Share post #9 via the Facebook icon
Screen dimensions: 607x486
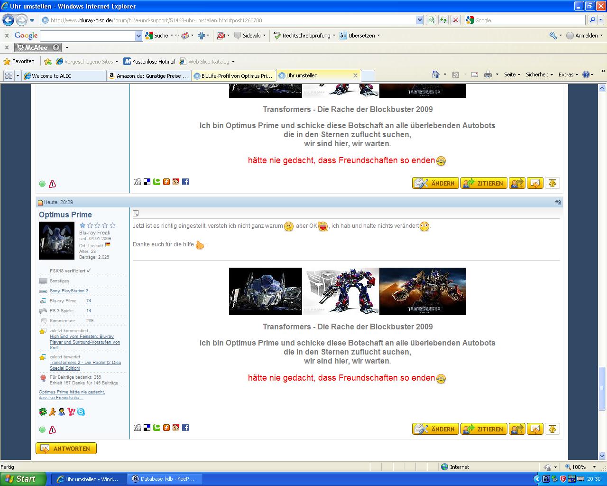pyautogui.click(x=185, y=428)
